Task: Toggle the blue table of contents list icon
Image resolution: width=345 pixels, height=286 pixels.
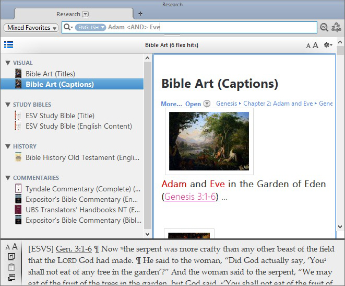Action: [x=8, y=45]
